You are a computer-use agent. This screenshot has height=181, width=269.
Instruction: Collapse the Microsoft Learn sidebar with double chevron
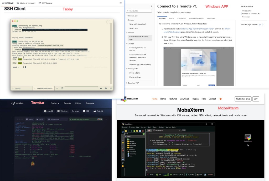tap(152, 6)
